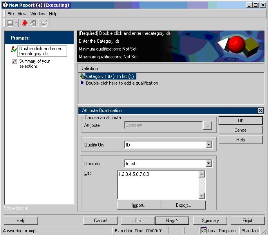
Task: Click the OK button in Attribute Qualification
Action: pos(241,121)
